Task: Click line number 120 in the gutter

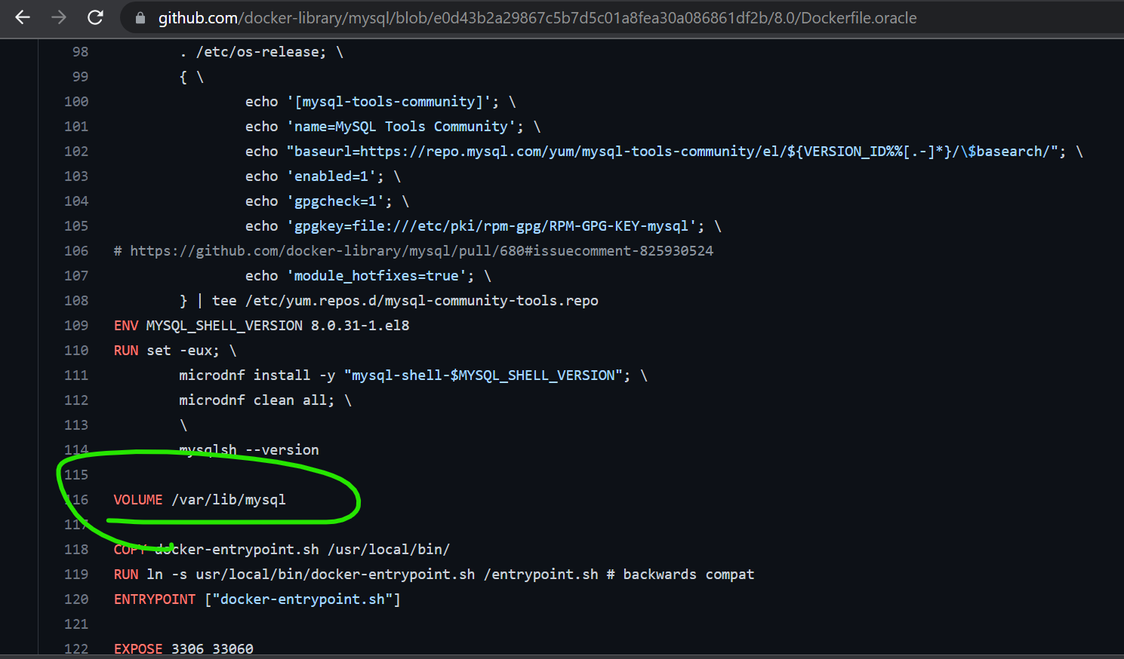Action: click(x=76, y=599)
